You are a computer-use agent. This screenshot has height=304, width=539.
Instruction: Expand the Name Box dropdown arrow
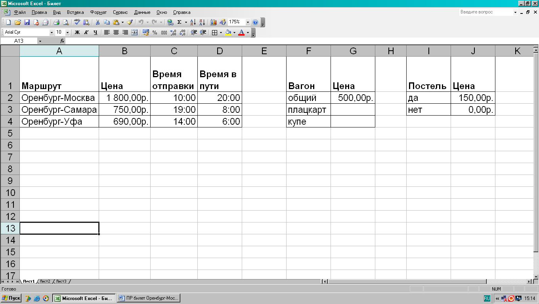point(40,41)
